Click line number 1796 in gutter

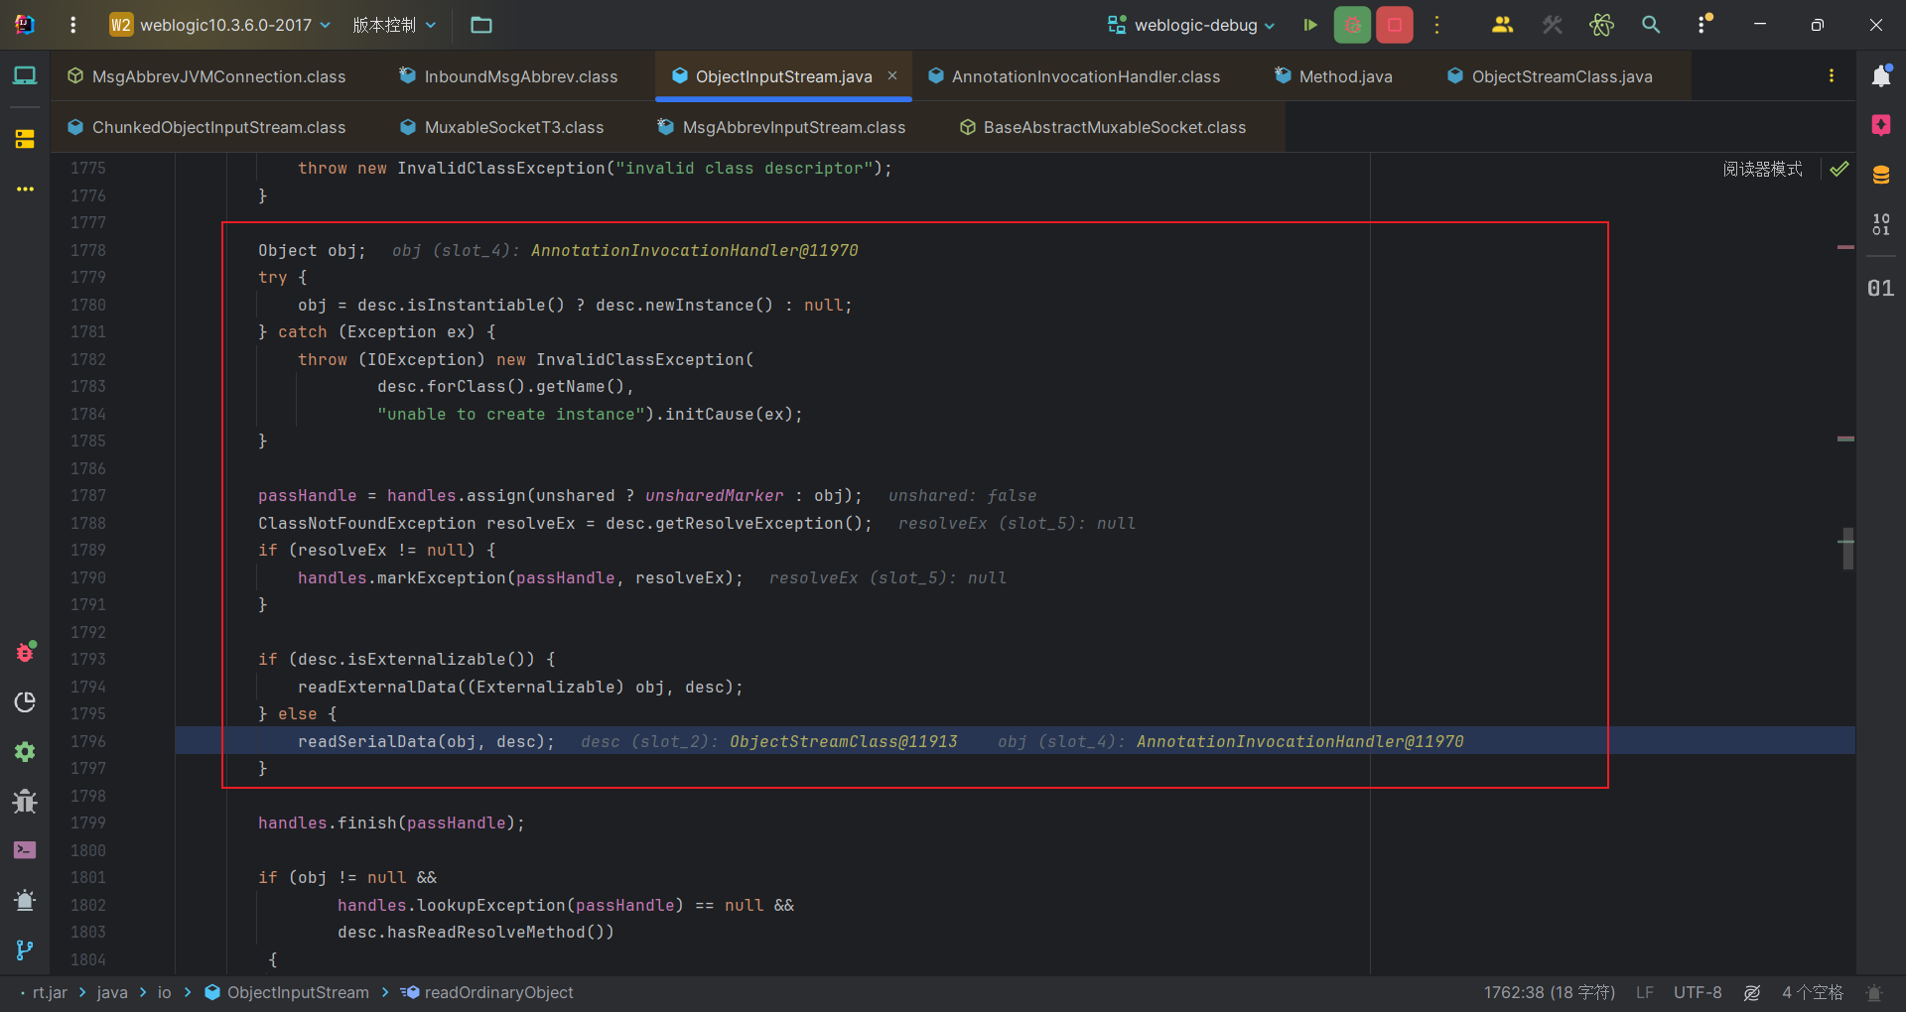click(88, 741)
